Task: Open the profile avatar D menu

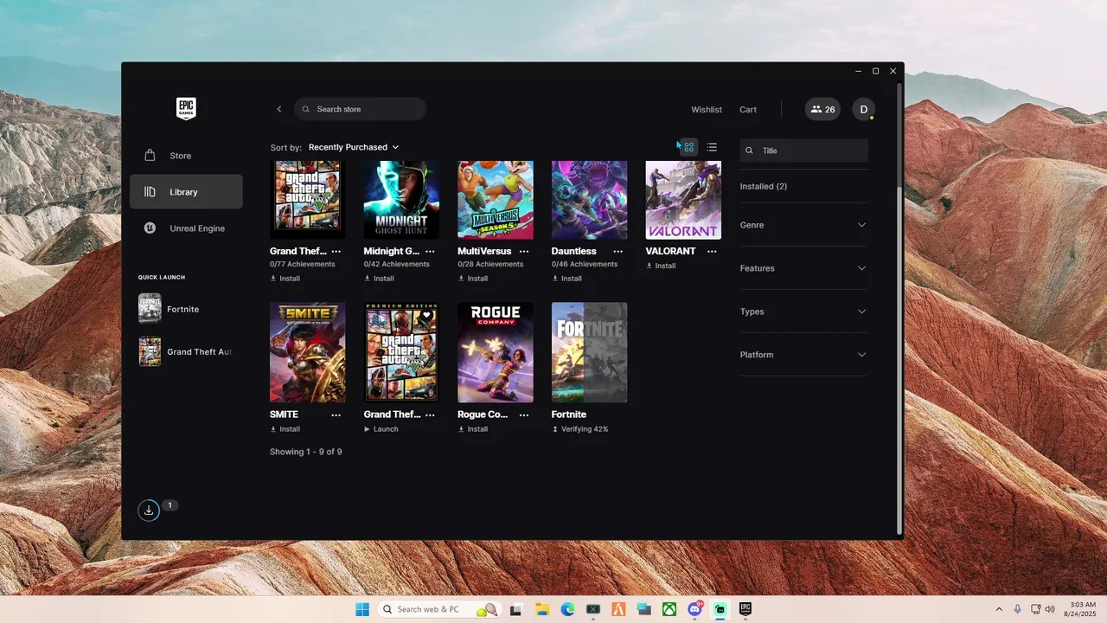Action: click(863, 109)
